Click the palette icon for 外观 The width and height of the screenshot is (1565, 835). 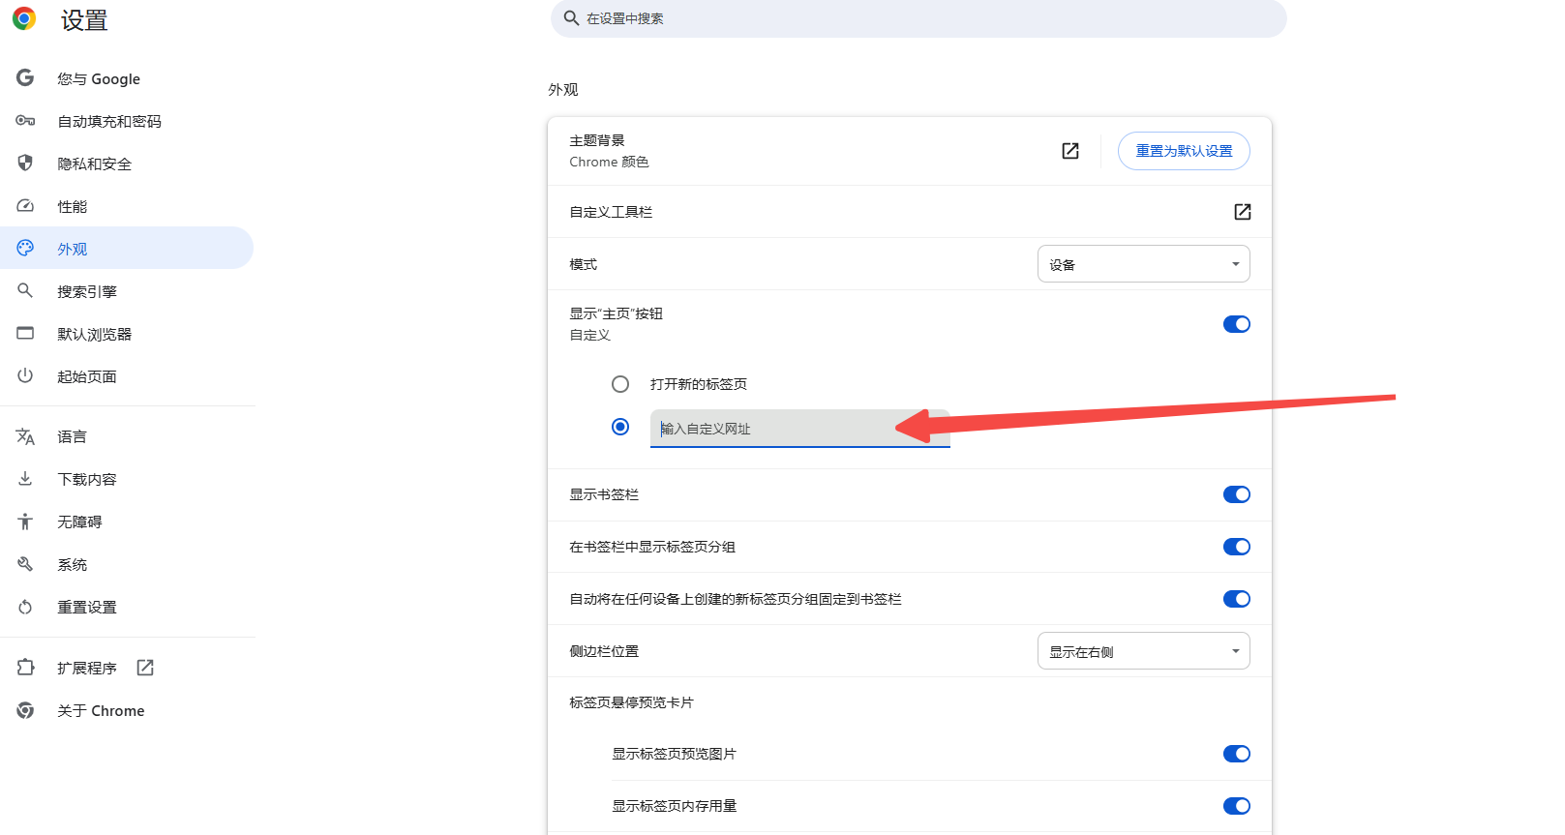[x=25, y=248]
